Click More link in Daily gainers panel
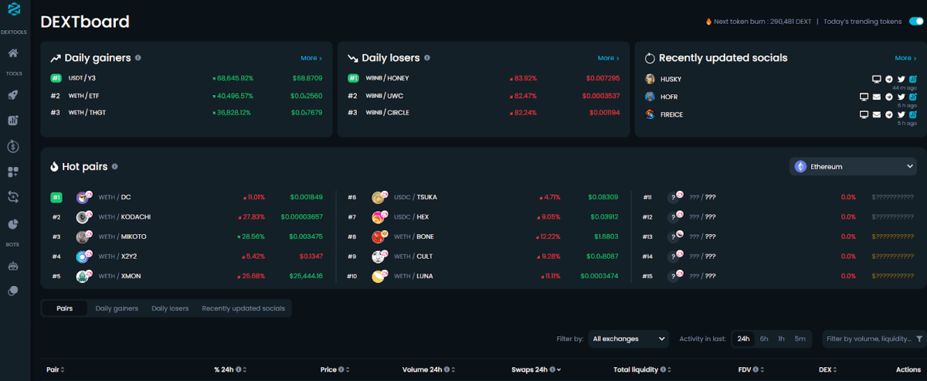Image resolution: width=927 pixels, height=381 pixels. [311, 58]
